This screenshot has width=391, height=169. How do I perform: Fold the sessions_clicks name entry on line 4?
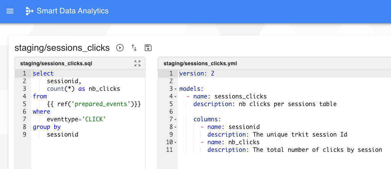point(175,97)
